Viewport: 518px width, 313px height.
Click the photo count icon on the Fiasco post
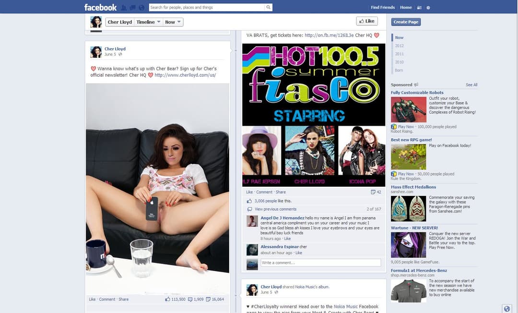click(x=374, y=192)
